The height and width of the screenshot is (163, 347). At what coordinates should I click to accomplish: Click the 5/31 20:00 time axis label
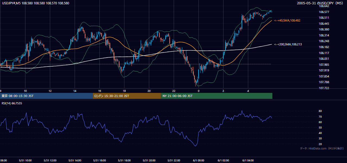tap(149, 160)
